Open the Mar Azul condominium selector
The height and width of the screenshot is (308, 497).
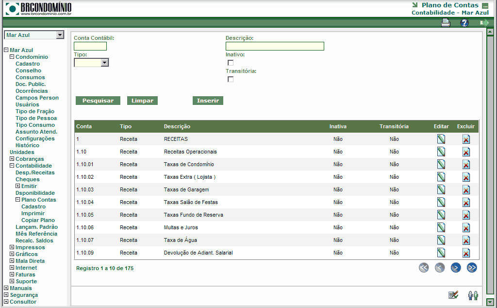[x=60, y=35]
